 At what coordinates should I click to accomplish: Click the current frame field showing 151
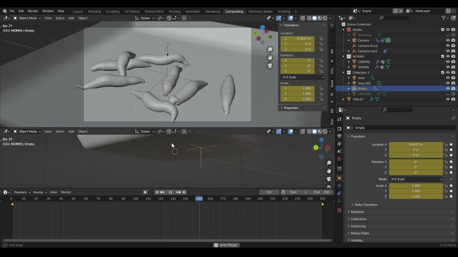tap(269, 192)
